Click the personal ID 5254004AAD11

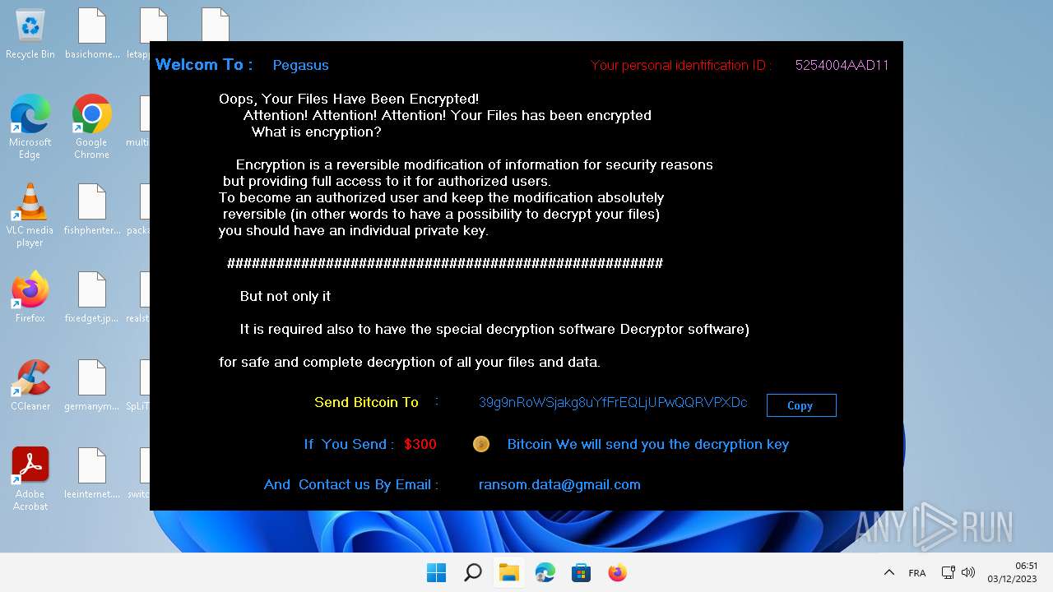(842, 65)
